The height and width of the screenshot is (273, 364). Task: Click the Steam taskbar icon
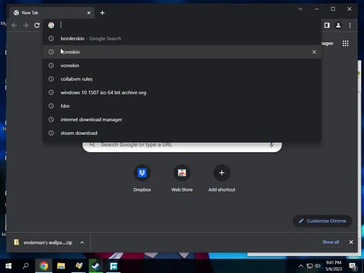pos(96,266)
